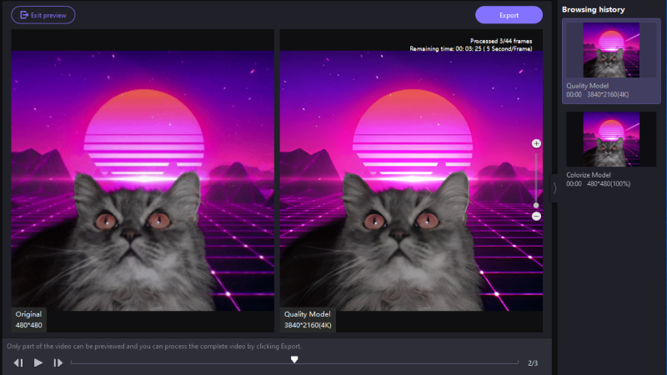Click the Quality Model 3840*2160(4K) label
Image resolution: width=667 pixels, height=375 pixels.
(308, 319)
